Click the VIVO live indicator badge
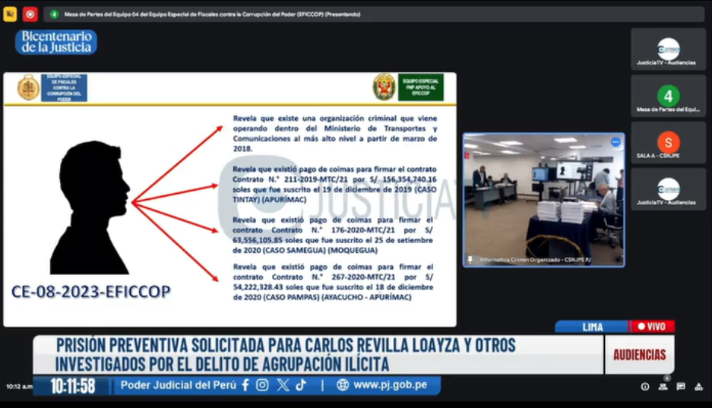Screen dimensions: 712x408 point(652,327)
